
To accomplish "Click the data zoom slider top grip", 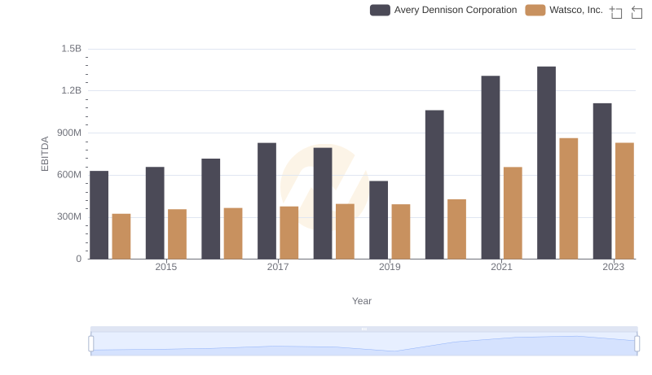I will coord(363,329).
